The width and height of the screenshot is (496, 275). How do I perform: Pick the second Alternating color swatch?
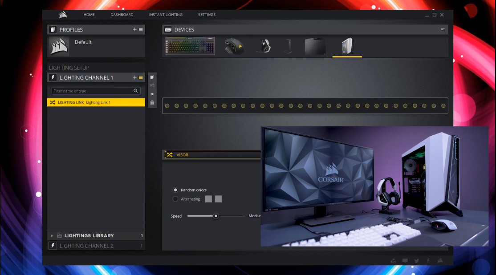click(218, 199)
